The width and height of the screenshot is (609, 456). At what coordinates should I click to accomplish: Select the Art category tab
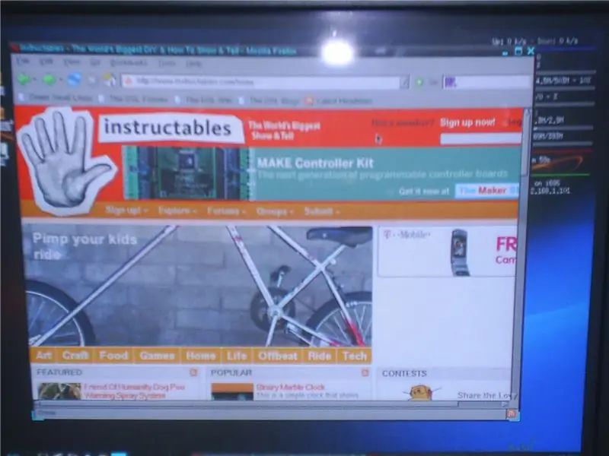(x=44, y=355)
